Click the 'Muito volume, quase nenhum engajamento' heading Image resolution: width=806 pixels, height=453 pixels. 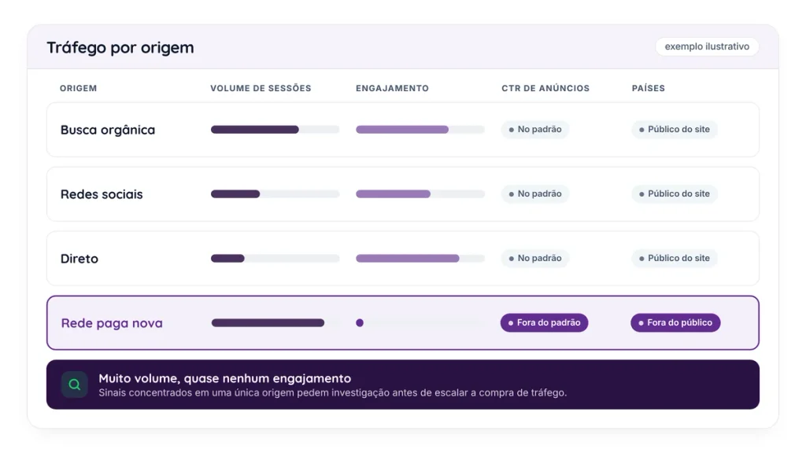[224, 378]
